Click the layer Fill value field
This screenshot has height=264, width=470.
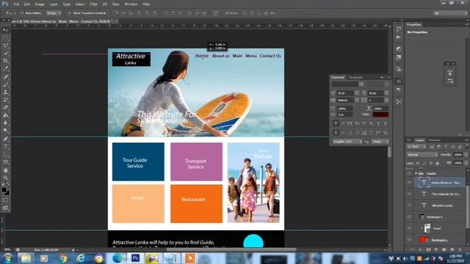pyautogui.click(x=458, y=163)
